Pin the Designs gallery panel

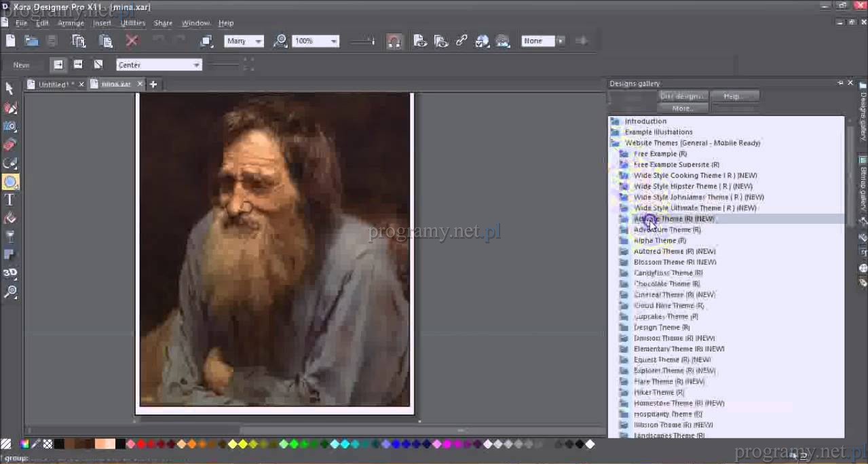click(x=840, y=83)
